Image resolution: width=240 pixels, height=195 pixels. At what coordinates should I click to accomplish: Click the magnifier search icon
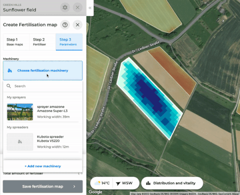[8, 86]
